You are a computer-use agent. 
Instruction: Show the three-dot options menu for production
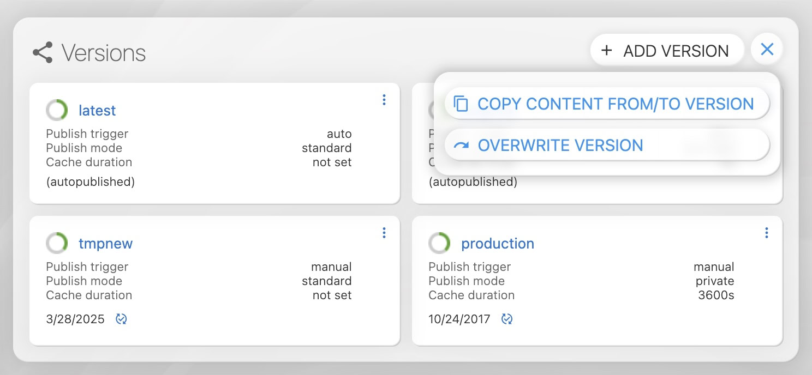coord(767,233)
